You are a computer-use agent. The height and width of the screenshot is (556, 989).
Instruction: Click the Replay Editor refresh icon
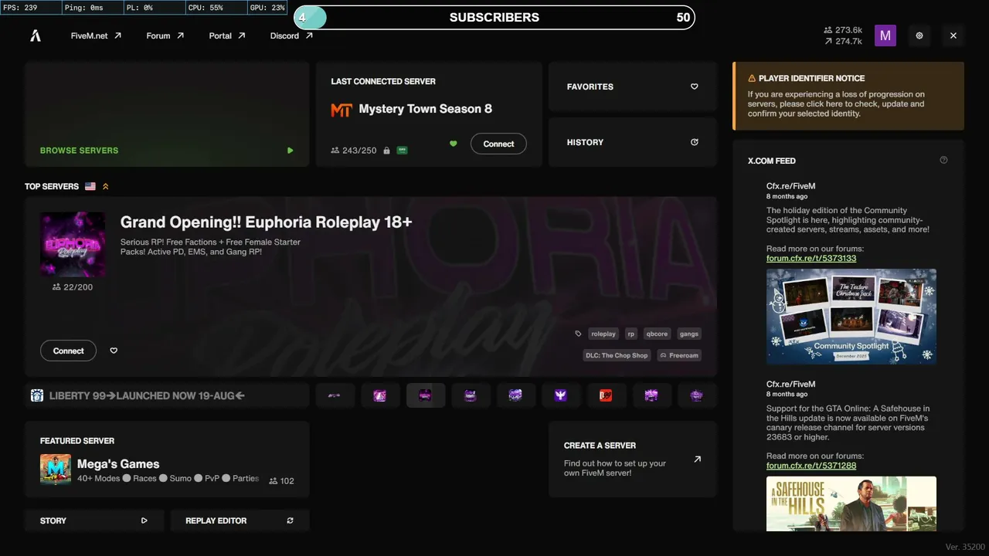tap(291, 520)
